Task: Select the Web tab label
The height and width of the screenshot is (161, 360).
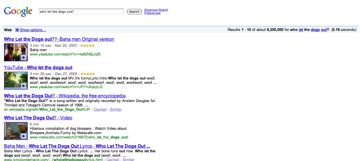Action: point(8,30)
